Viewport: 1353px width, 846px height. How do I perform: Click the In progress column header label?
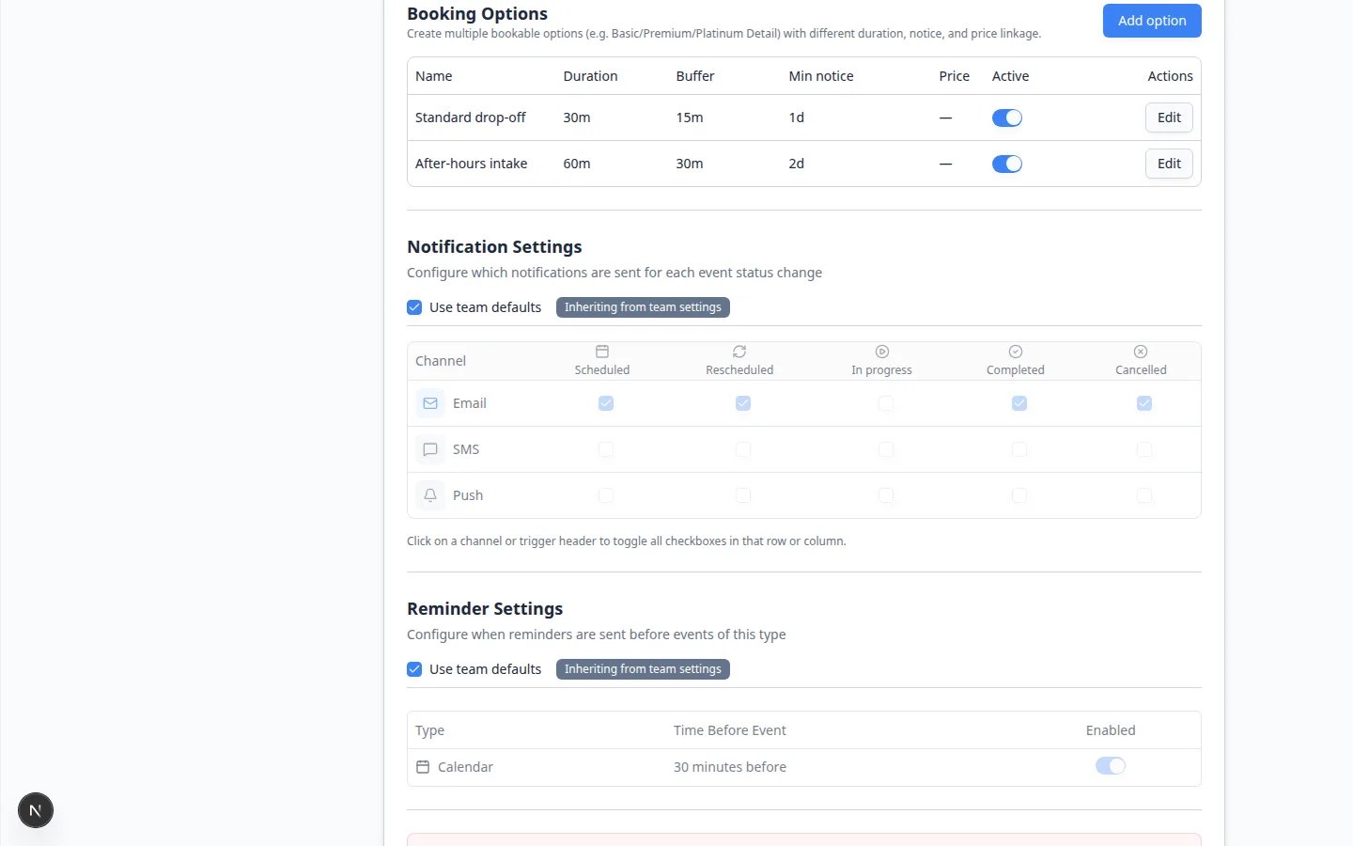pos(881,370)
